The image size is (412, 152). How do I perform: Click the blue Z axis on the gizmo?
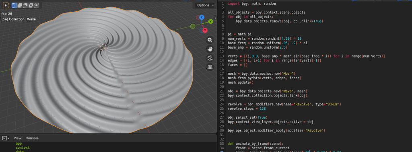202,17
